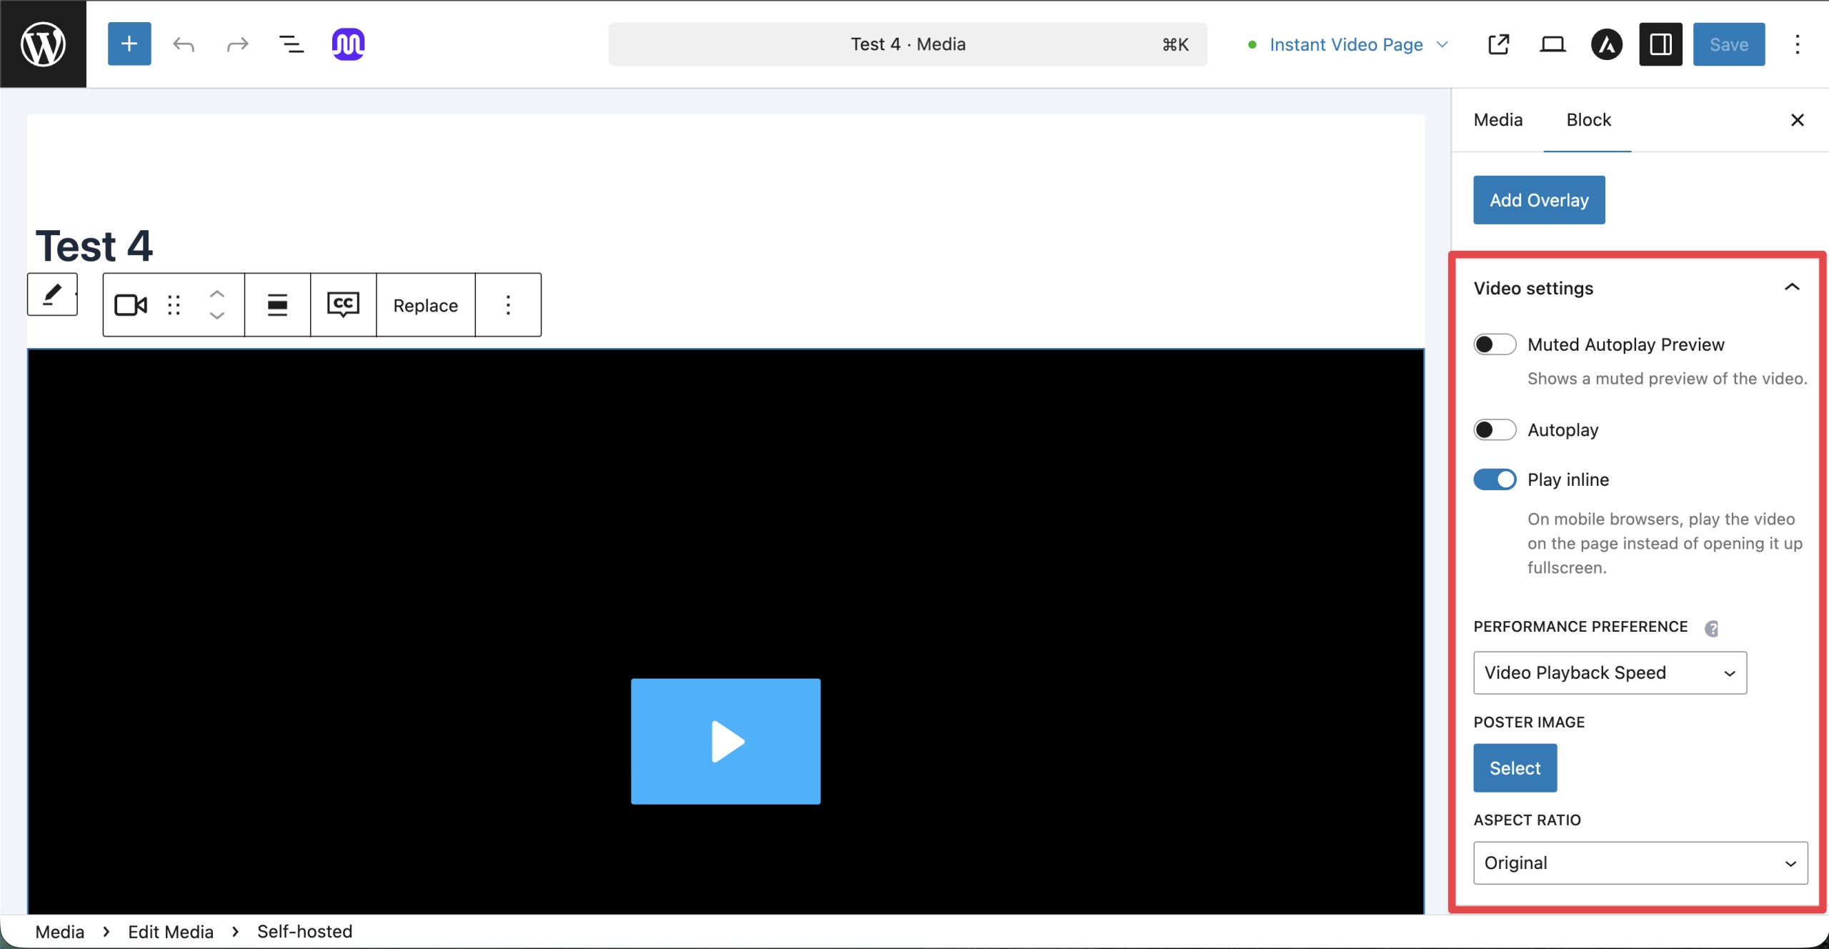This screenshot has height=949, width=1829.
Task: Collapse the Video settings section
Action: click(1792, 287)
